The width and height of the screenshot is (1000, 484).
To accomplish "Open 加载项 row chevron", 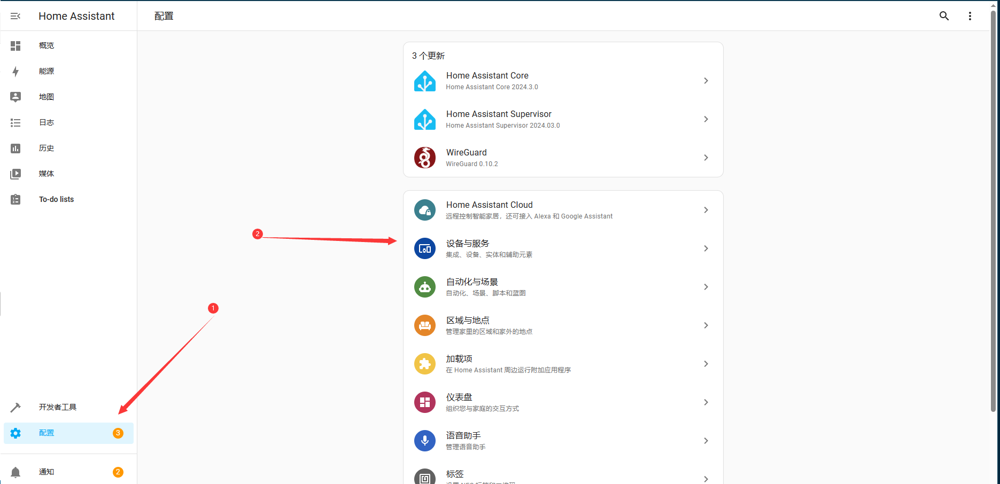I will (706, 364).
